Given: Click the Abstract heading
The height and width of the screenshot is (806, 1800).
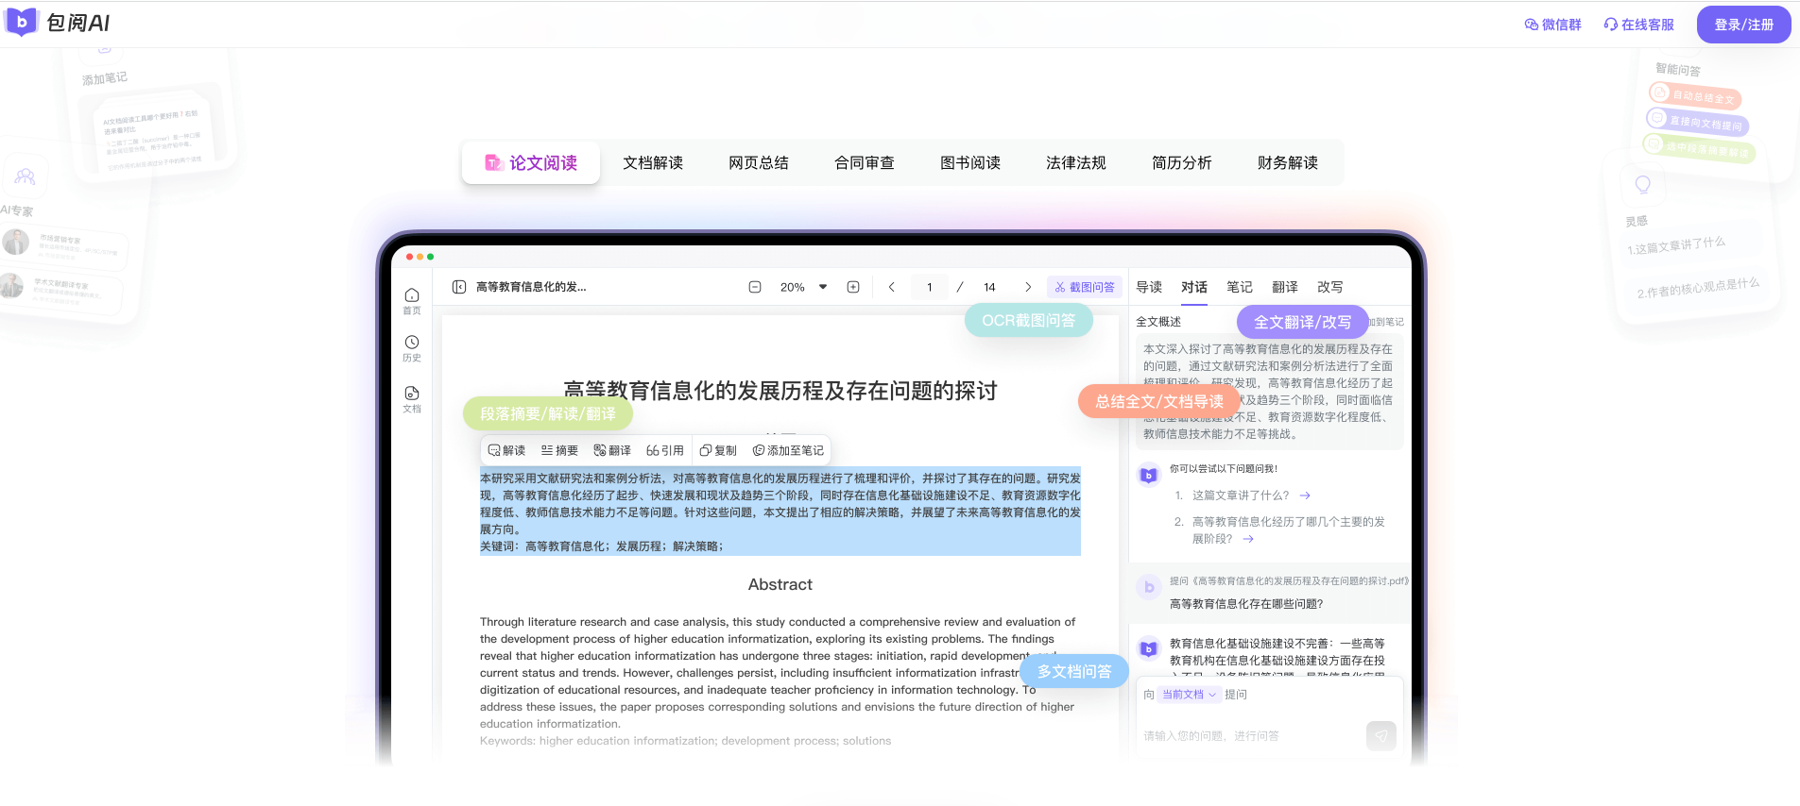Looking at the screenshot, I should coord(780,584).
